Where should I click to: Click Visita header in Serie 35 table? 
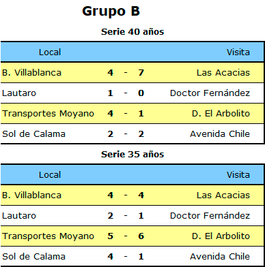click(x=238, y=175)
